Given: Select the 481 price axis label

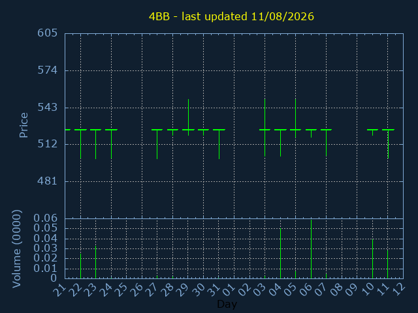Looking at the screenshot, I should click(48, 181).
